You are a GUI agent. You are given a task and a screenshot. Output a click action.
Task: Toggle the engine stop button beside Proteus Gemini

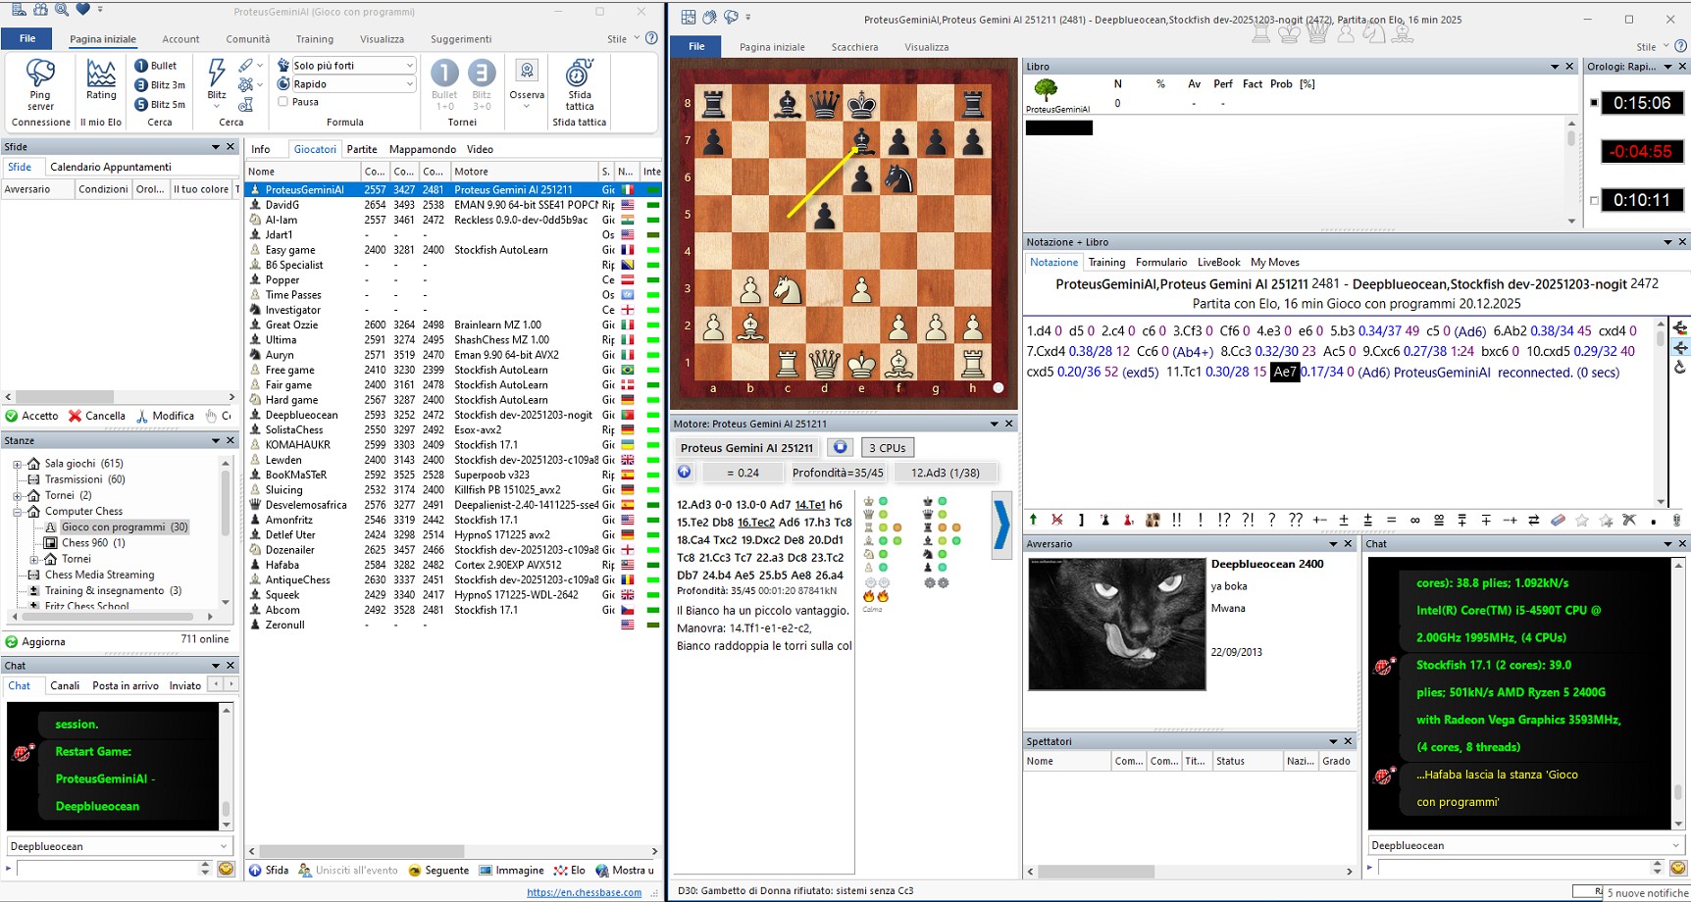(840, 448)
